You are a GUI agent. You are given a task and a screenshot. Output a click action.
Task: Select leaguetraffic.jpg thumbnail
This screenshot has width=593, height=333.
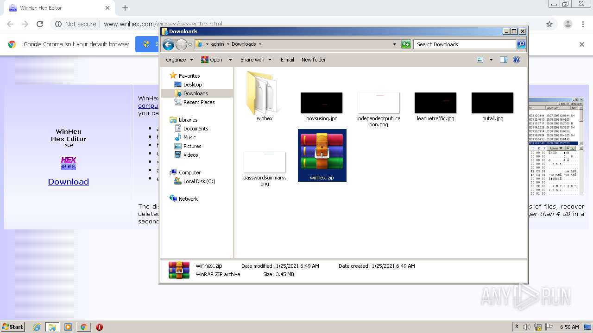pos(435,103)
